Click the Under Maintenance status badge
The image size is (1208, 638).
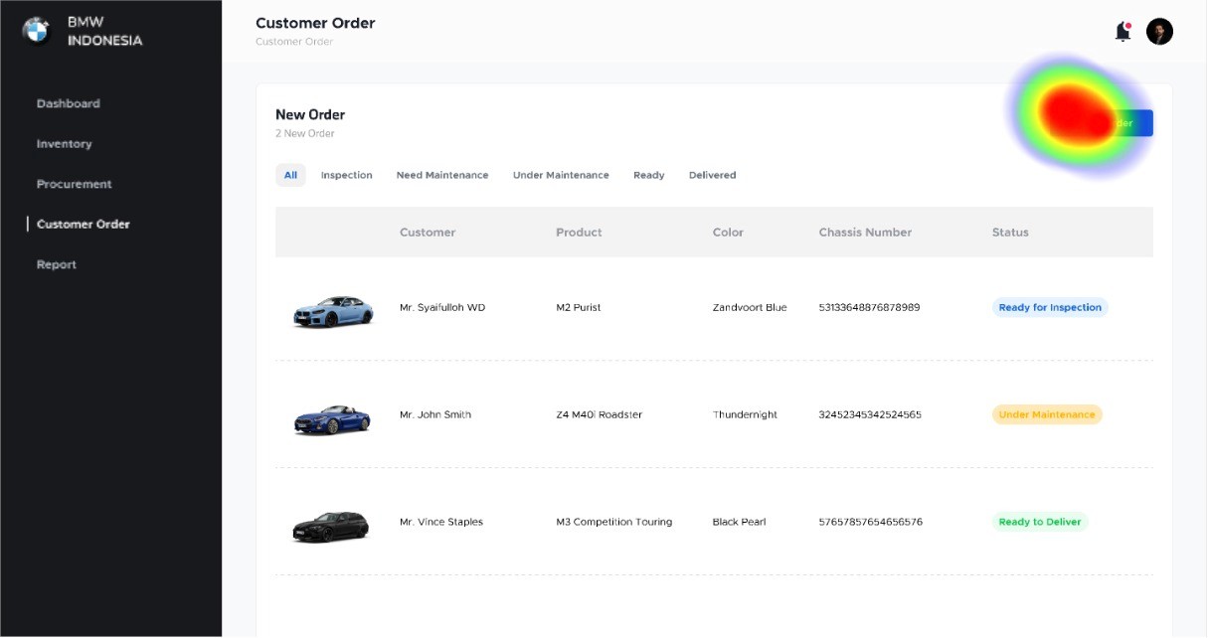tap(1047, 415)
